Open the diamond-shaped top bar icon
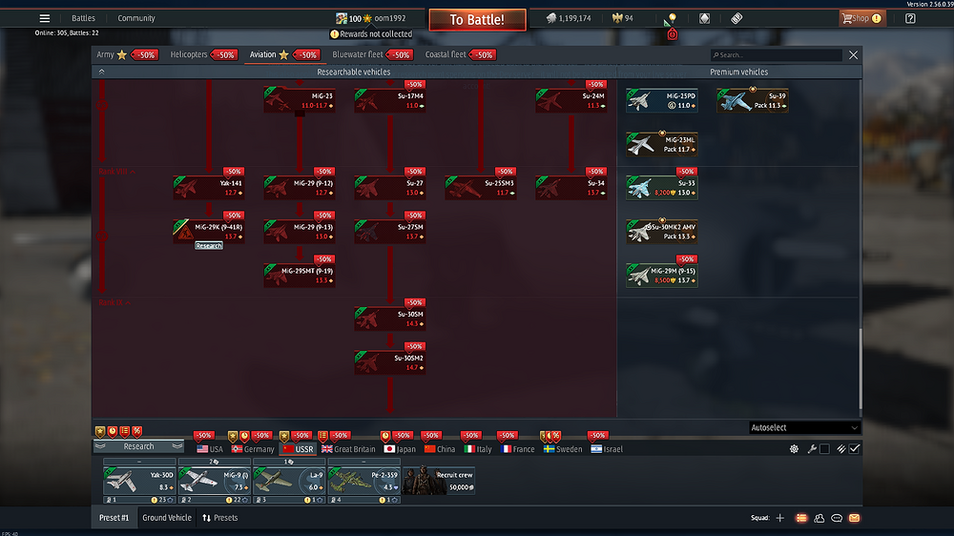This screenshot has width=954, height=536. click(704, 18)
